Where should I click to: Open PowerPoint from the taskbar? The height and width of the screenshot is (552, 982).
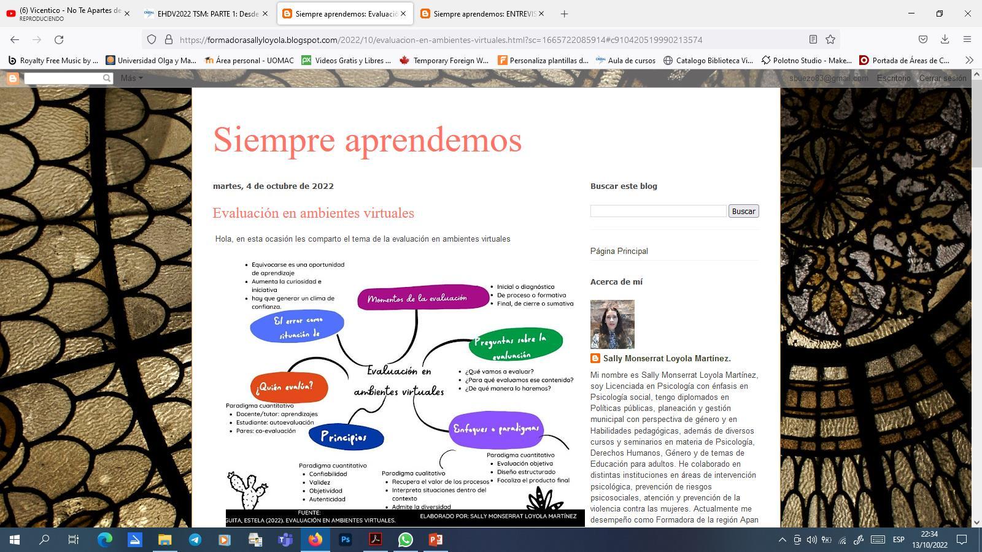[x=436, y=540]
